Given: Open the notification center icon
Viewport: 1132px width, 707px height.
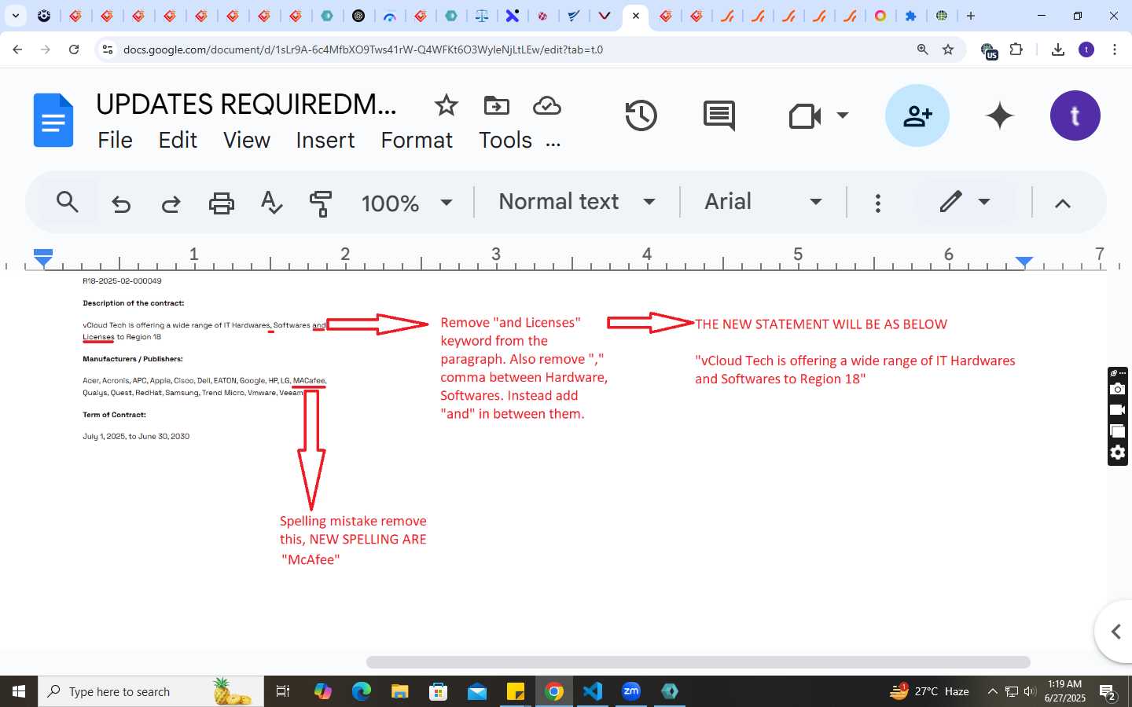Looking at the screenshot, I should click(1108, 692).
